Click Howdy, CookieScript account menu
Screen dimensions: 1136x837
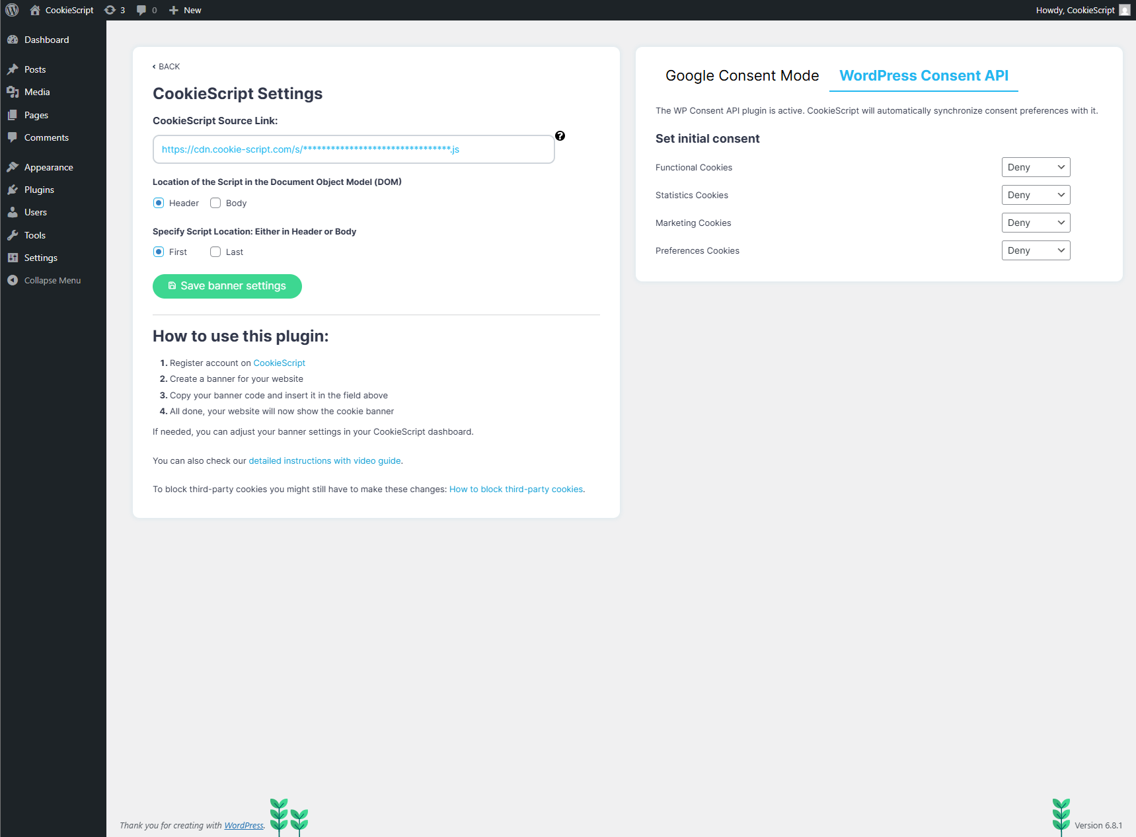1082,10
